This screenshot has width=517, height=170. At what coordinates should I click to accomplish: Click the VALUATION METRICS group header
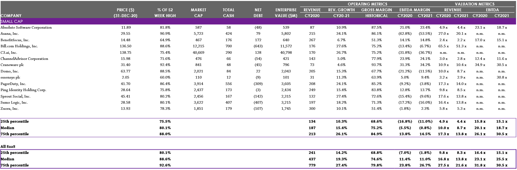pyautogui.click(x=475, y=4)
